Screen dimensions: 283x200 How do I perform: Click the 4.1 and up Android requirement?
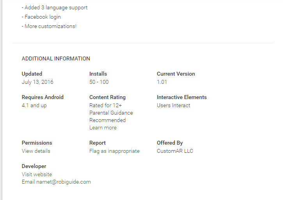[x=34, y=105]
